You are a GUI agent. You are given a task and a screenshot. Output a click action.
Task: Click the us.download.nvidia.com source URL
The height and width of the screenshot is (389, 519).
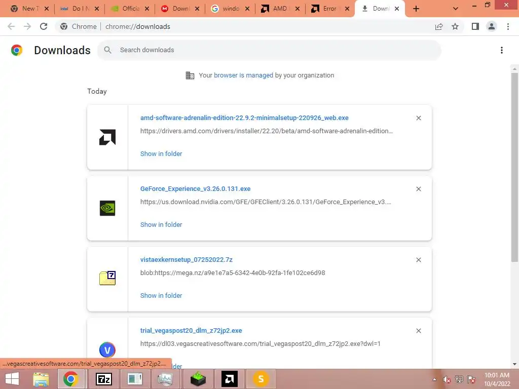(266, 202)
